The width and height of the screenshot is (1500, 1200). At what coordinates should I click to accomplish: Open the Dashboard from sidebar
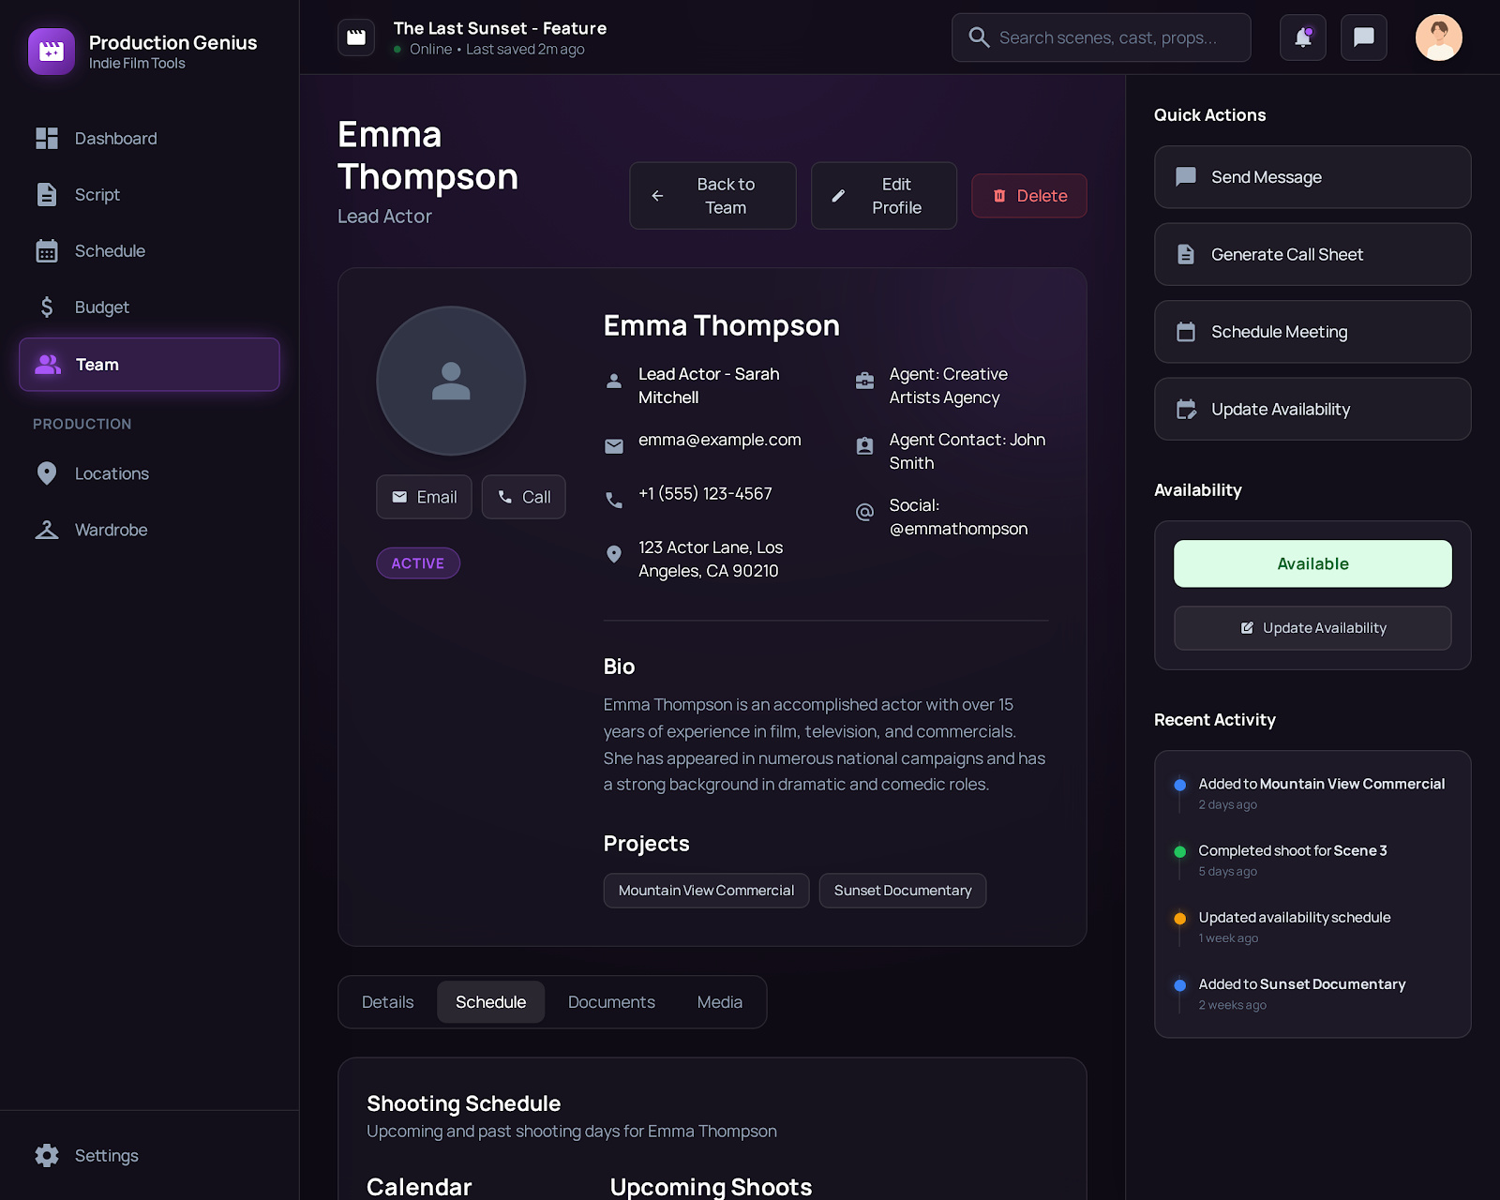pos(48,138)
